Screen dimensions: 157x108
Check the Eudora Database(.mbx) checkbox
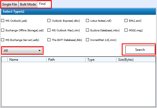click(87, 30)
